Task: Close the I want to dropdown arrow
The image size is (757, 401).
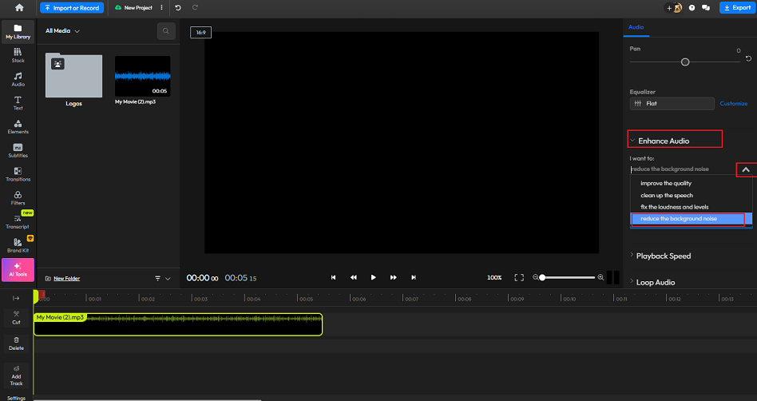Action: pos(746,169)
